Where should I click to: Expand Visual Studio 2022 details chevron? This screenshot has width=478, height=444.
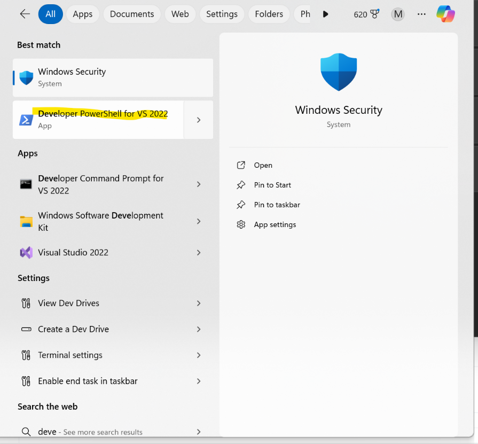(199, 253)
